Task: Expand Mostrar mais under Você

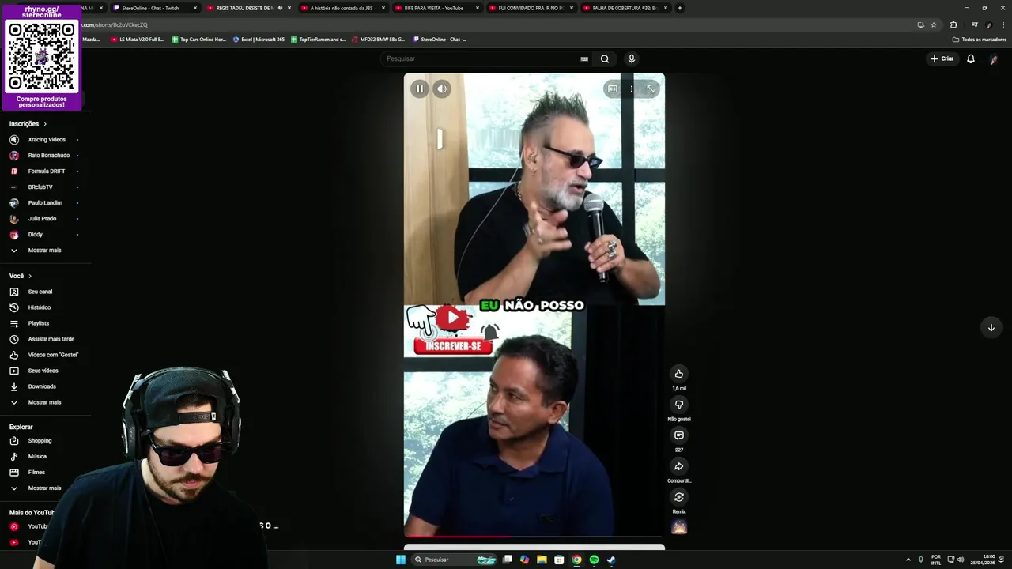Action: 43,402
